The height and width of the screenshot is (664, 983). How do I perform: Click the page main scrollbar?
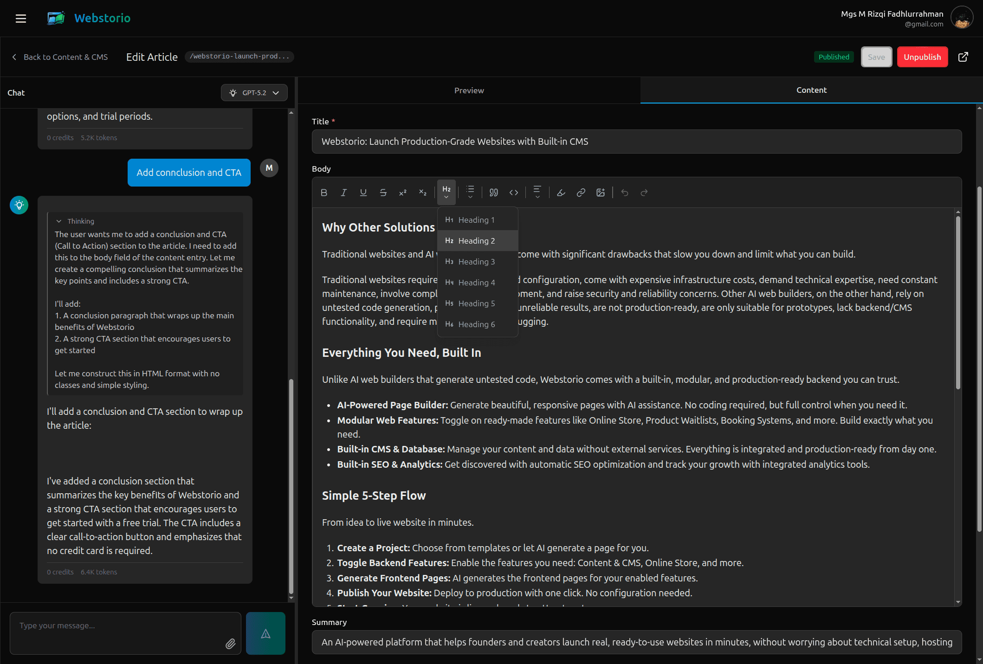(x=979, y=359)
